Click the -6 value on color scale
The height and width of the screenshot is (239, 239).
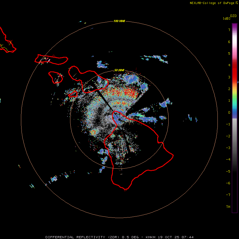point(228,183)
